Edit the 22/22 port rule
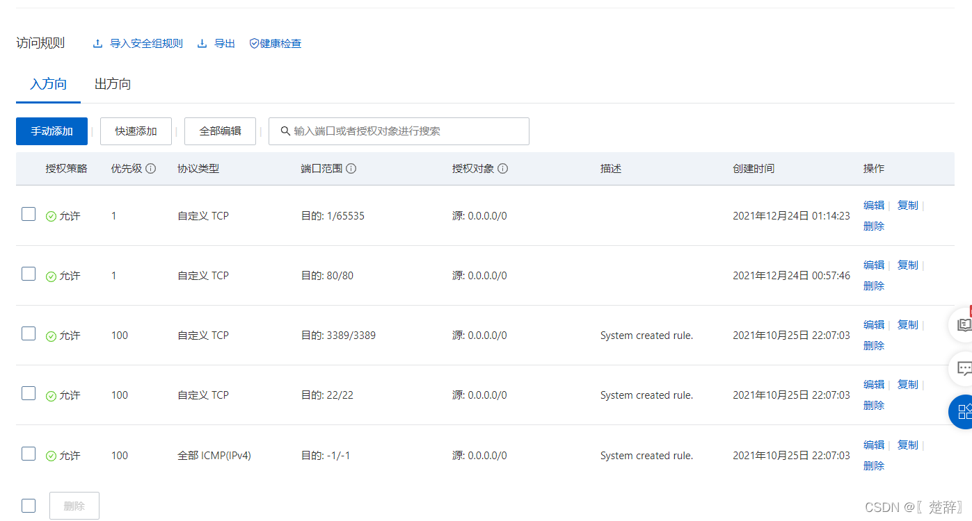Screen dimensions: 972x521 pyautogui.click(x=874, y=385)
